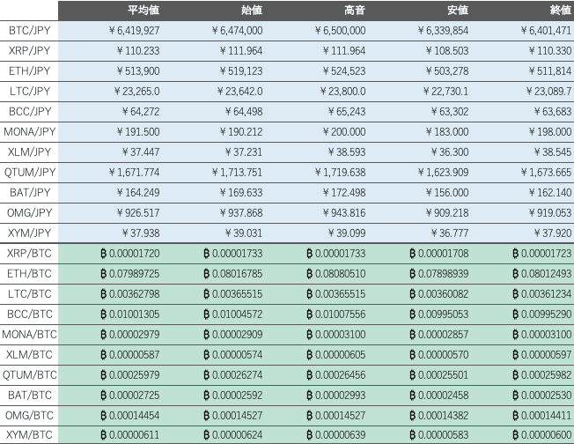Select the XYM/BTC row label

(x=29, y=435)
